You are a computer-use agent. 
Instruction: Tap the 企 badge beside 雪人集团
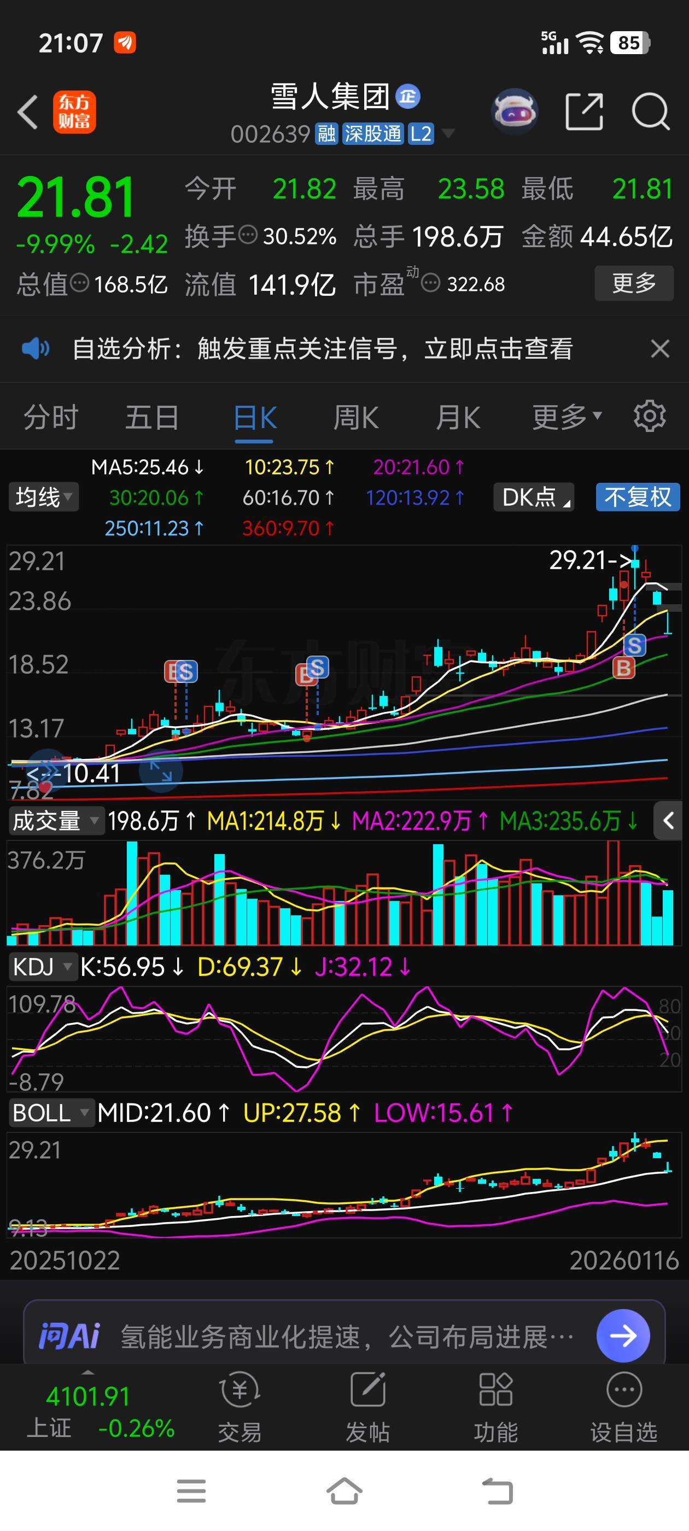coord(408,96)
